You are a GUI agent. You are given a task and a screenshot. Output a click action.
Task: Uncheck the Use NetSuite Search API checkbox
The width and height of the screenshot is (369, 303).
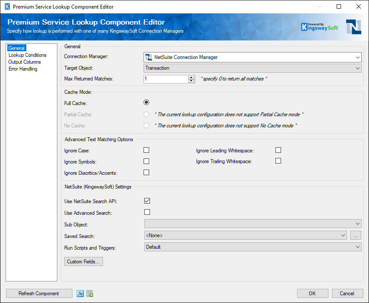tap(147, 201)
